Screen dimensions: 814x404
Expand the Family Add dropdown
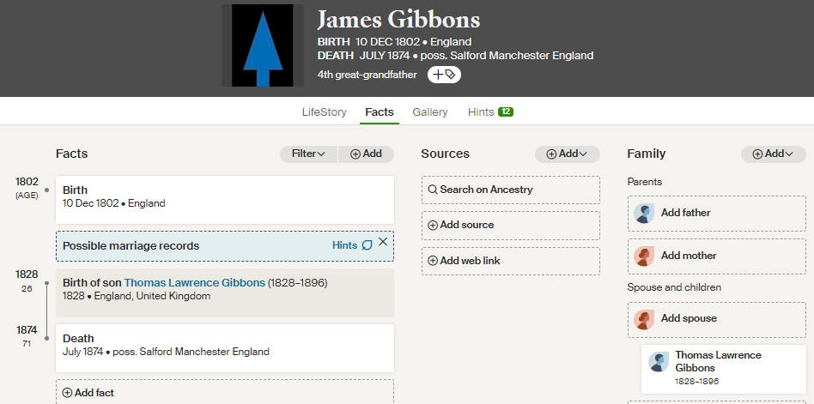(x=774, y=154)
